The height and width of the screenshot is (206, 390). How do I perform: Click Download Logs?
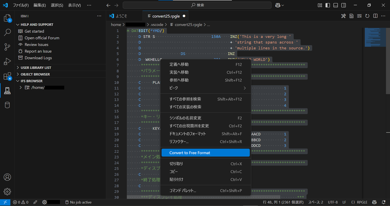coord(38,58)
